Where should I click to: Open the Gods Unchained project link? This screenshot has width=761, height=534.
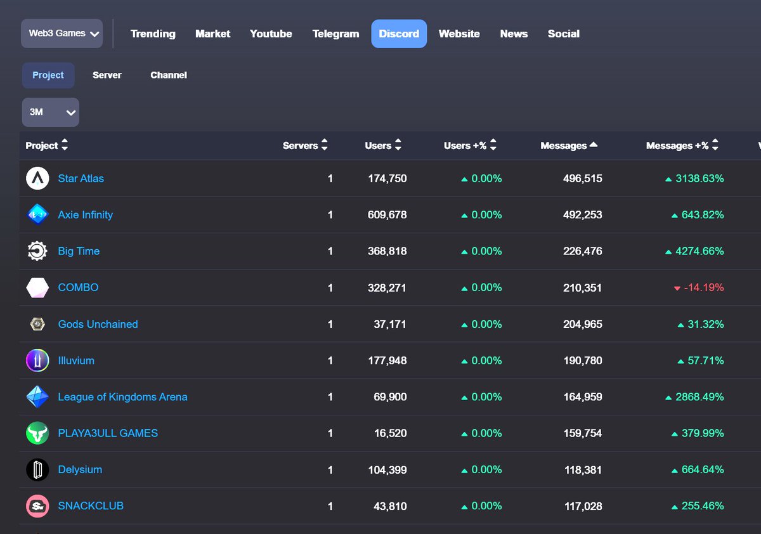tap(98, 324)
